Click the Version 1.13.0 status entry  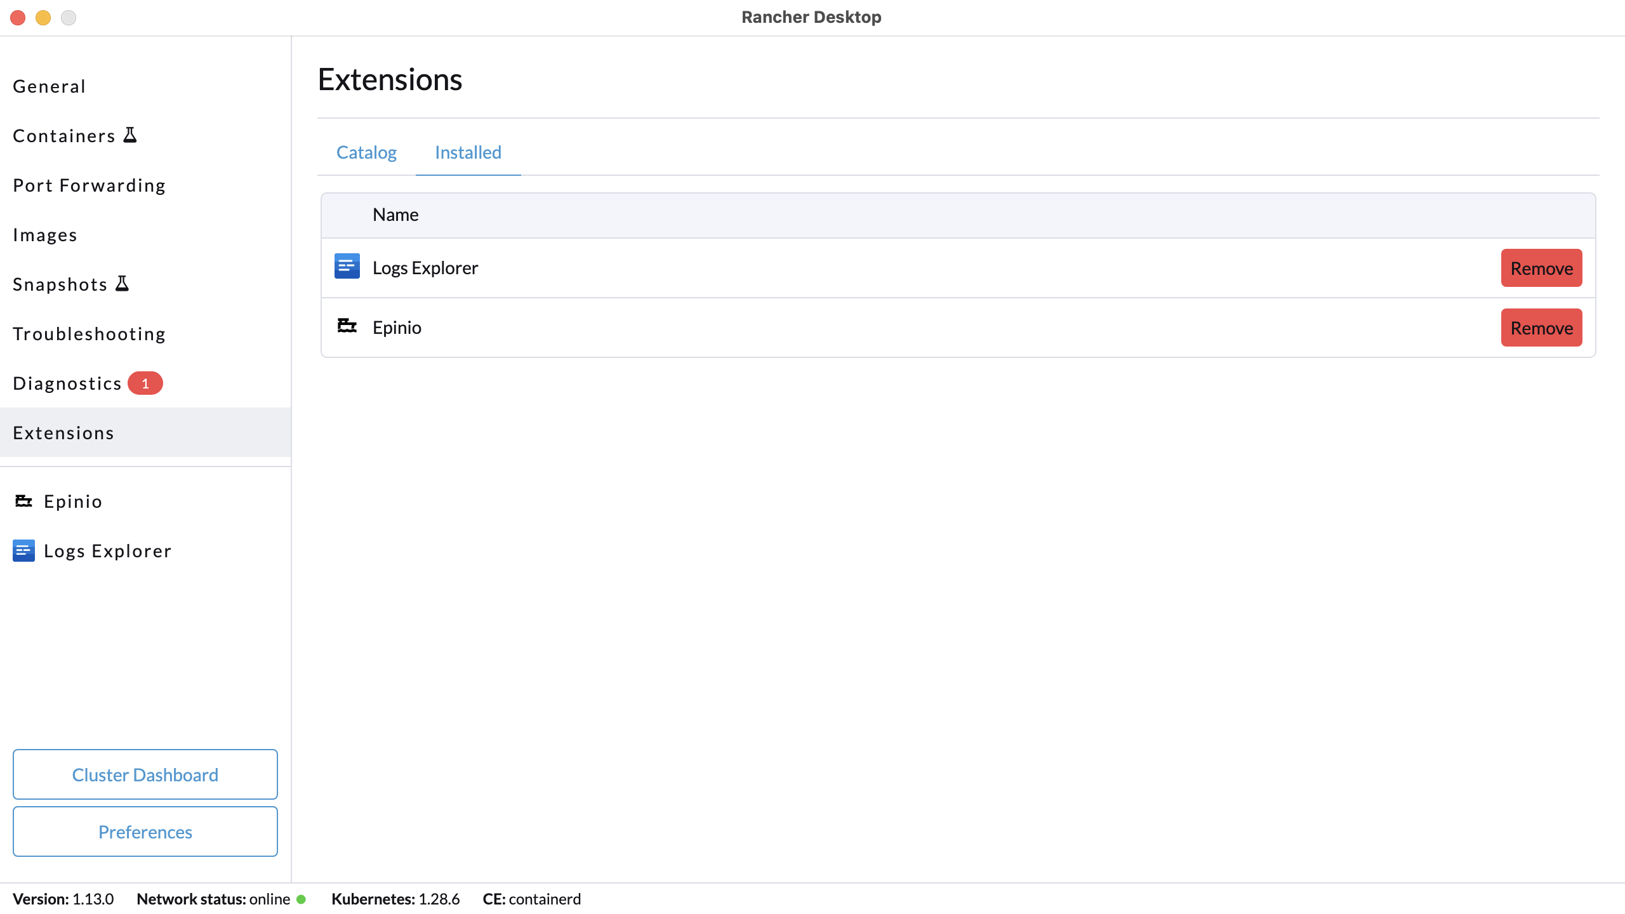coord(63,899)
